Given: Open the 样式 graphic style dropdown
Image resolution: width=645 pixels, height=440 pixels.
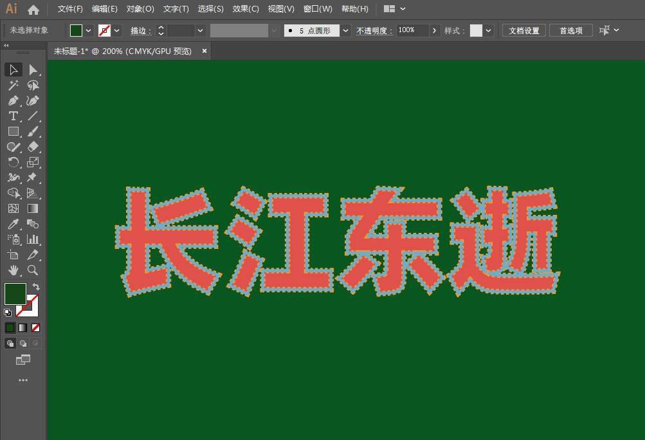Looking at the screenshot, I should 488,30.
